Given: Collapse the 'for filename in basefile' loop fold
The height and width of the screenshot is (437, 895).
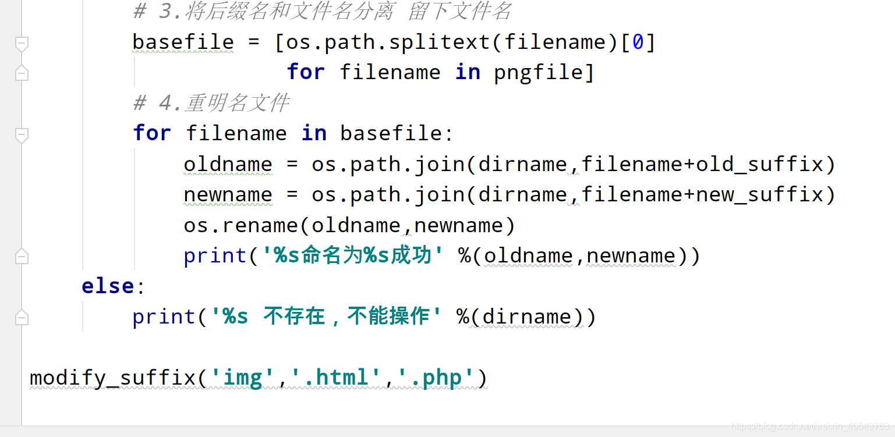Looking at the screenshot, I should [x=22, y=134].
